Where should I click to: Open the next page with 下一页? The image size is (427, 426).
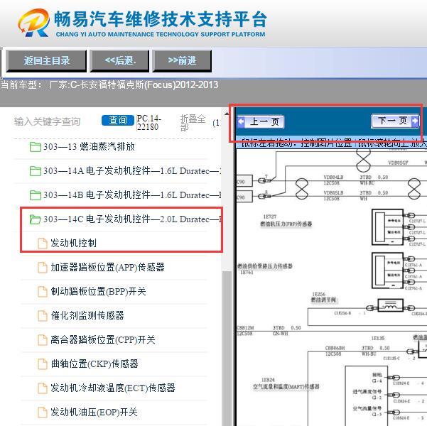point(395,121)
